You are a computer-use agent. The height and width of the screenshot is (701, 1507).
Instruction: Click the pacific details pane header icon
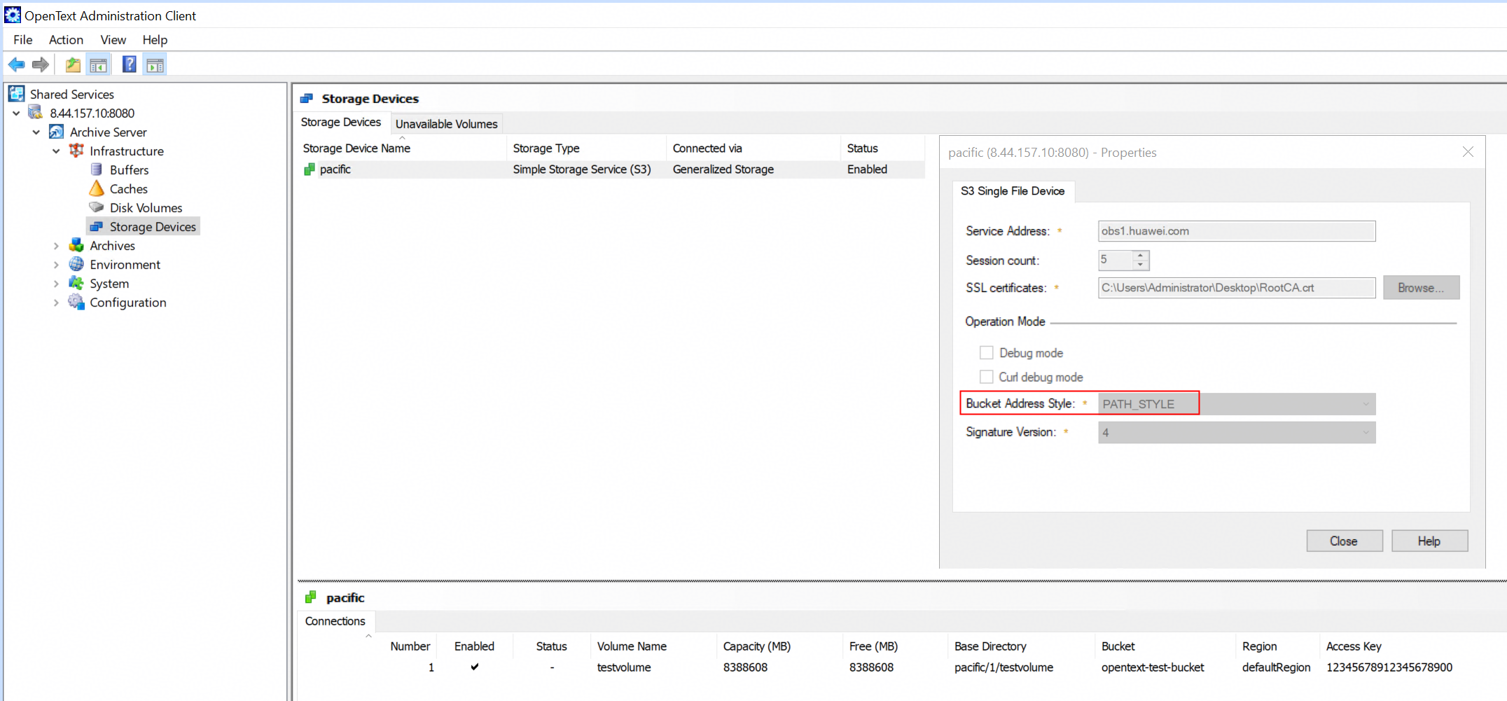311,597
